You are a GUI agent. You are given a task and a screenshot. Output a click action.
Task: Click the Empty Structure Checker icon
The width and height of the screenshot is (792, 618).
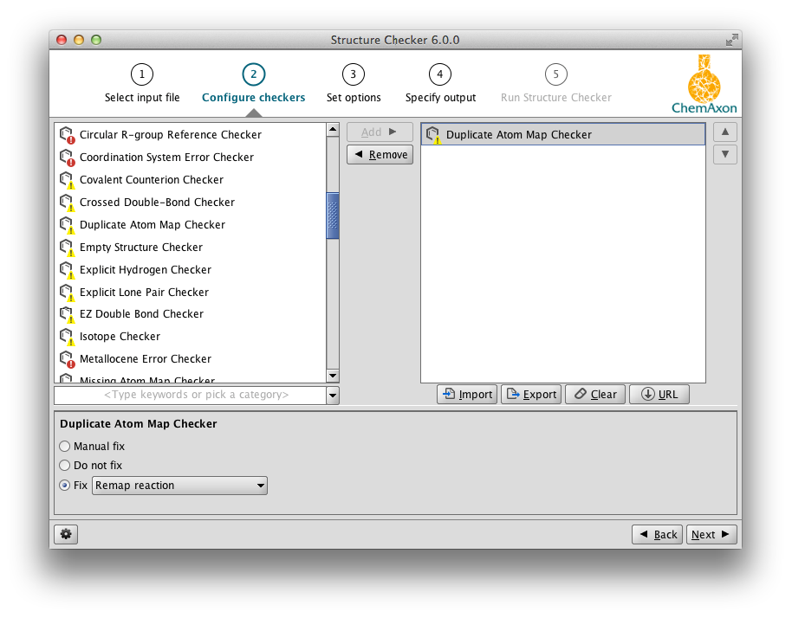click(68, 248)
